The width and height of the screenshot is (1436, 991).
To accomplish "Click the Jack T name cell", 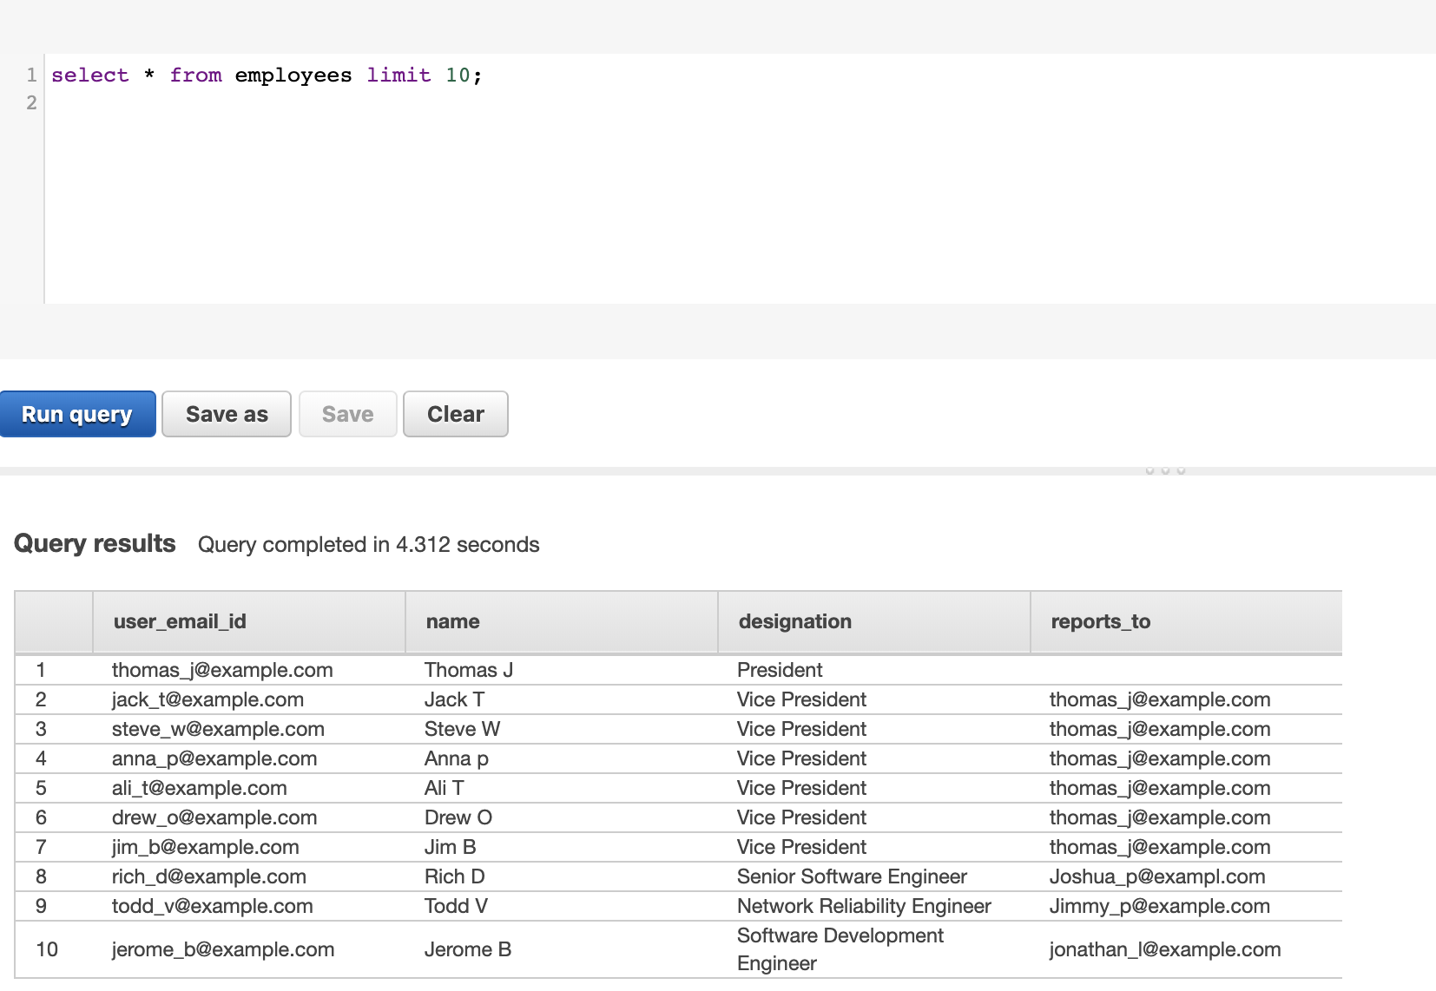I will [x=454, y=699].
